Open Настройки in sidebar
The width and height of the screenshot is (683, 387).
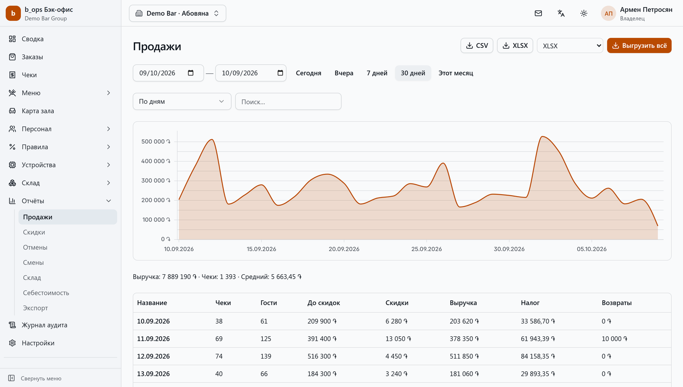point(60,343)
